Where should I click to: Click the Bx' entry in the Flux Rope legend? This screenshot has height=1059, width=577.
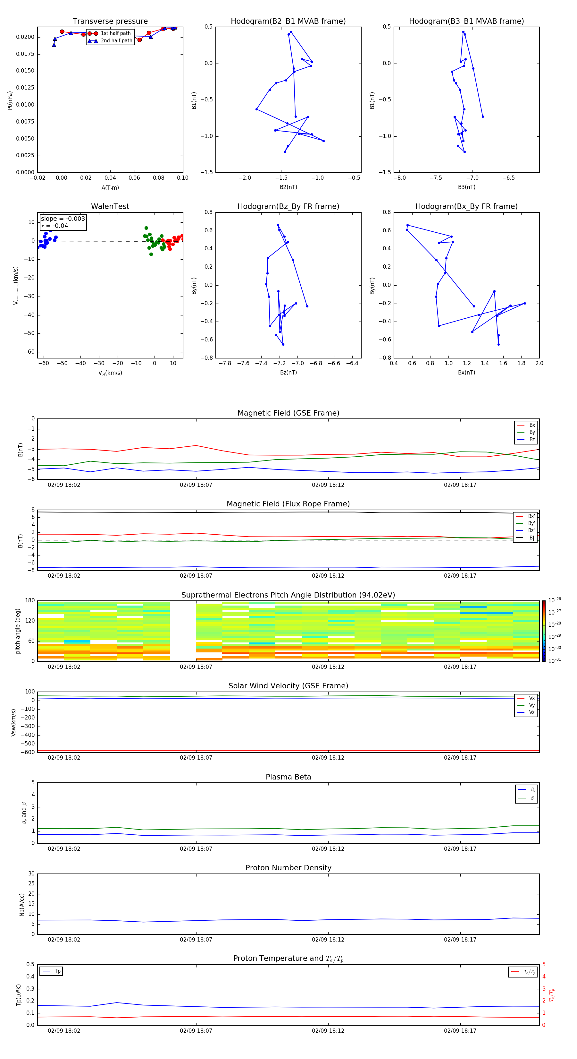[x=525, y=516]
